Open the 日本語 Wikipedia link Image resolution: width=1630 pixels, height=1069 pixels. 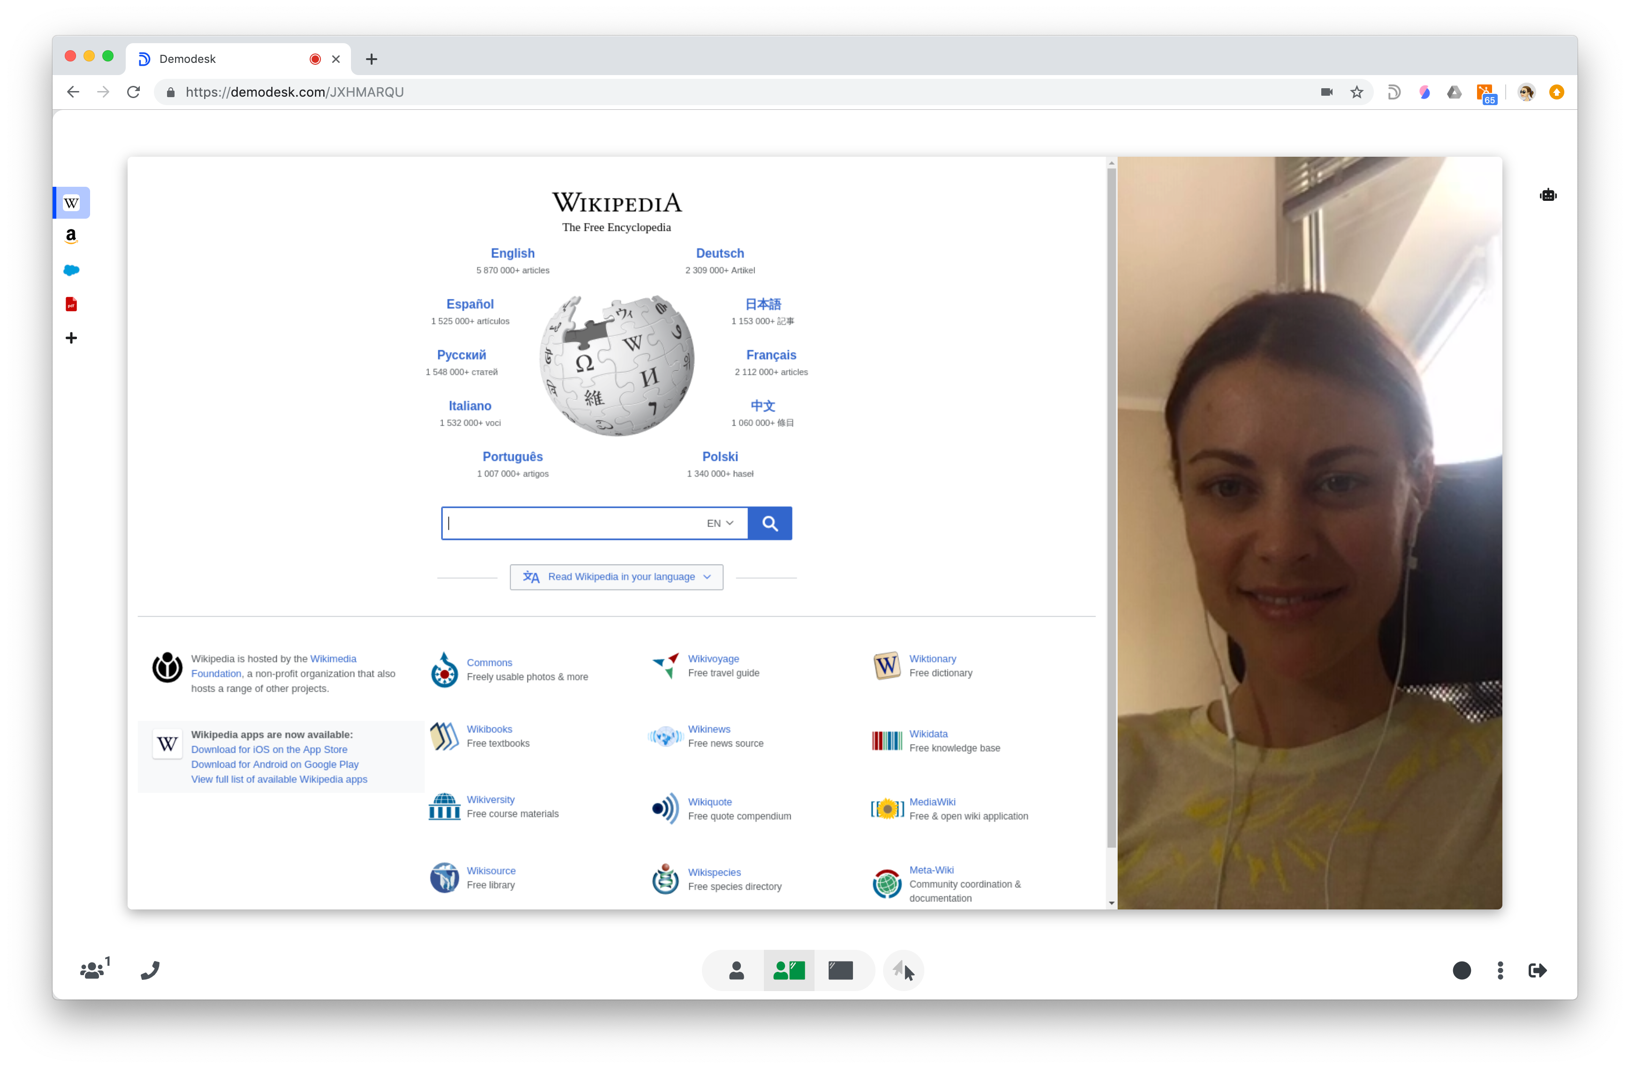point(763,304)
